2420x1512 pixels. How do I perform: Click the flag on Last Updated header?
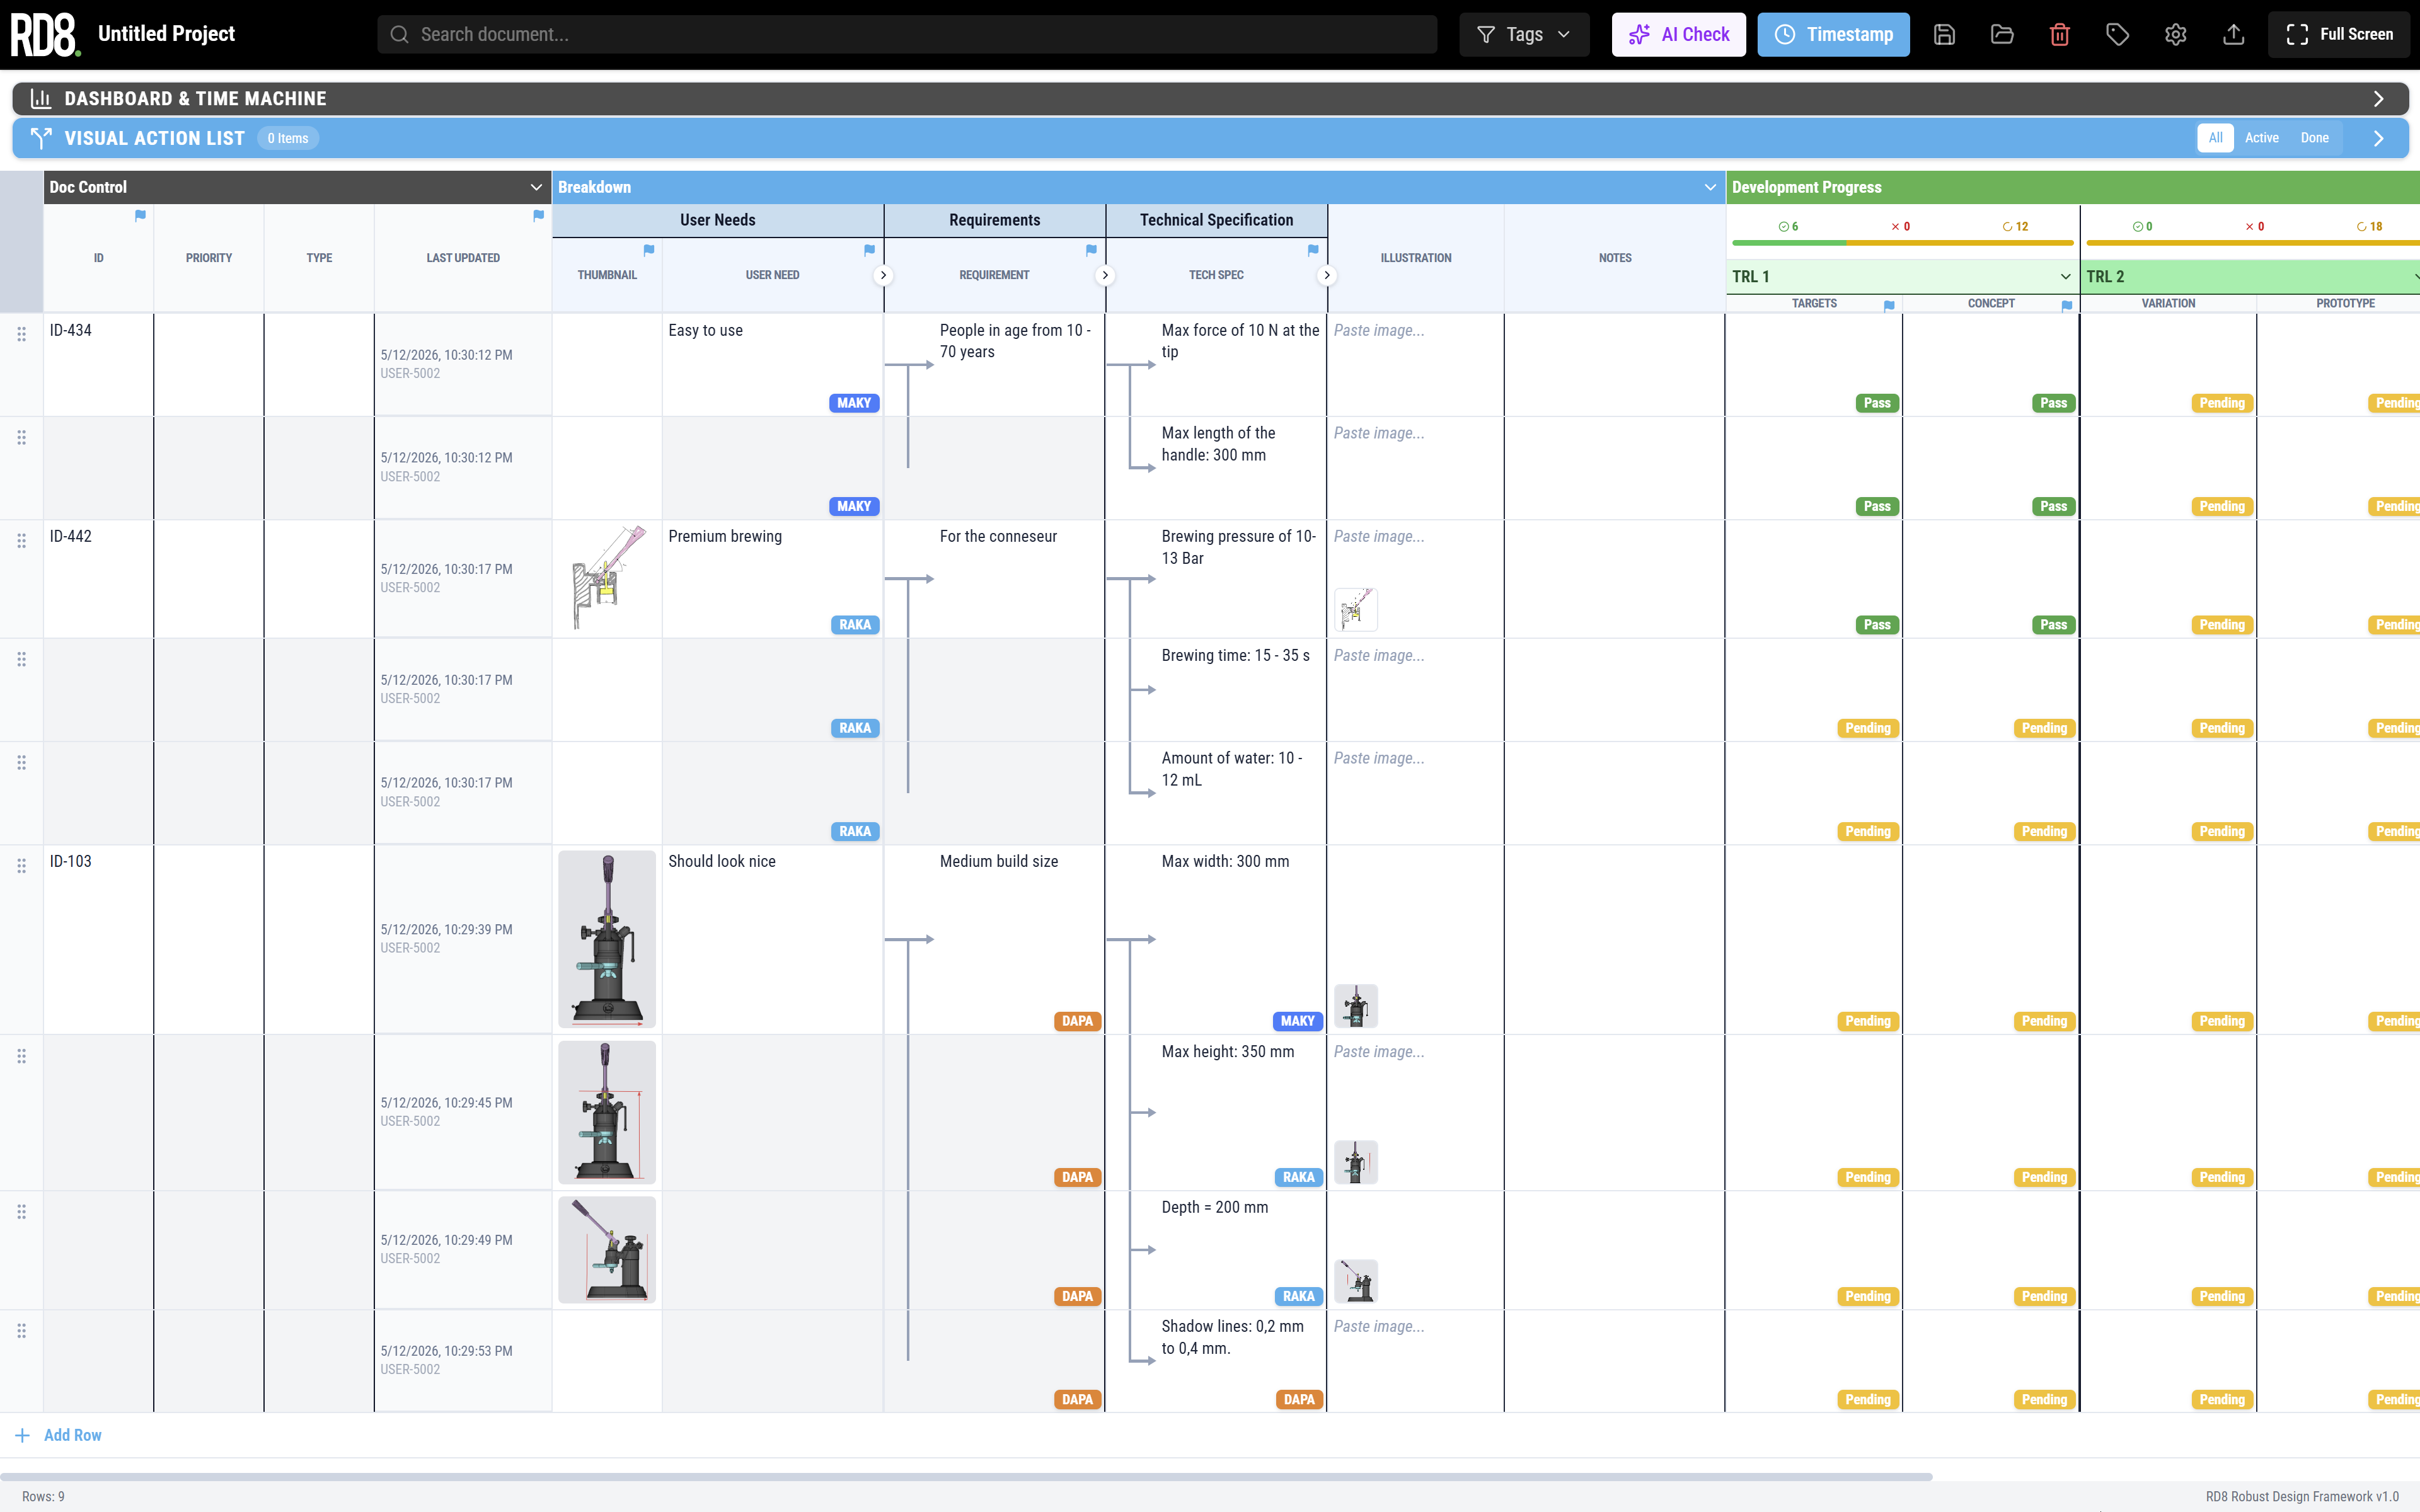click(x=539, y=215)
